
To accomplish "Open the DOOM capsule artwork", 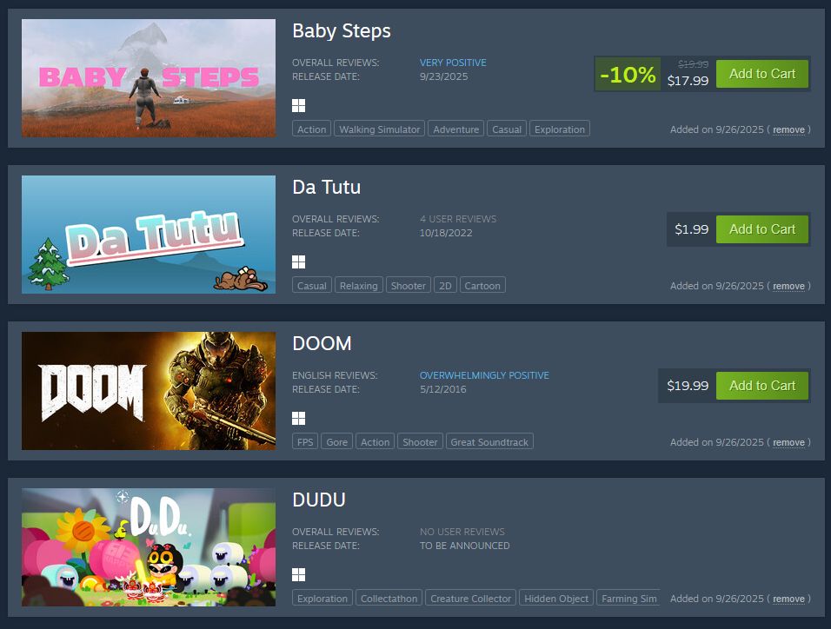I will [149, 391].
